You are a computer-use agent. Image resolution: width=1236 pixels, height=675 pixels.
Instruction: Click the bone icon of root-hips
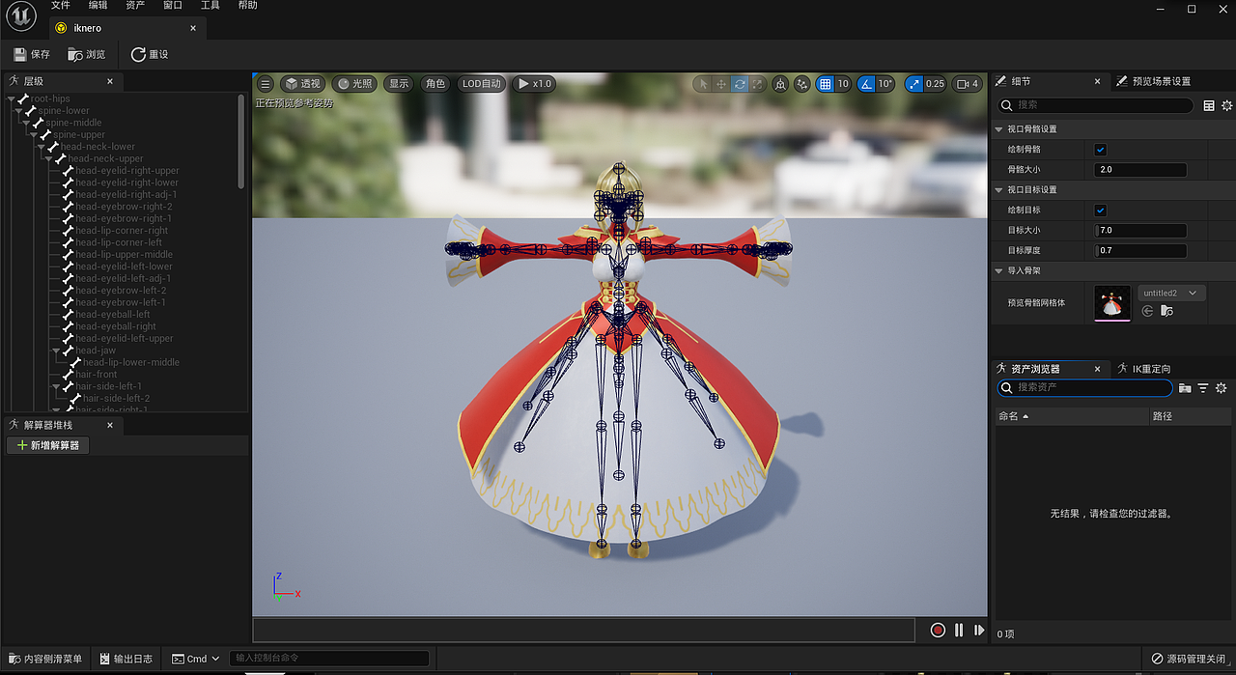click(x=22, y=98)
